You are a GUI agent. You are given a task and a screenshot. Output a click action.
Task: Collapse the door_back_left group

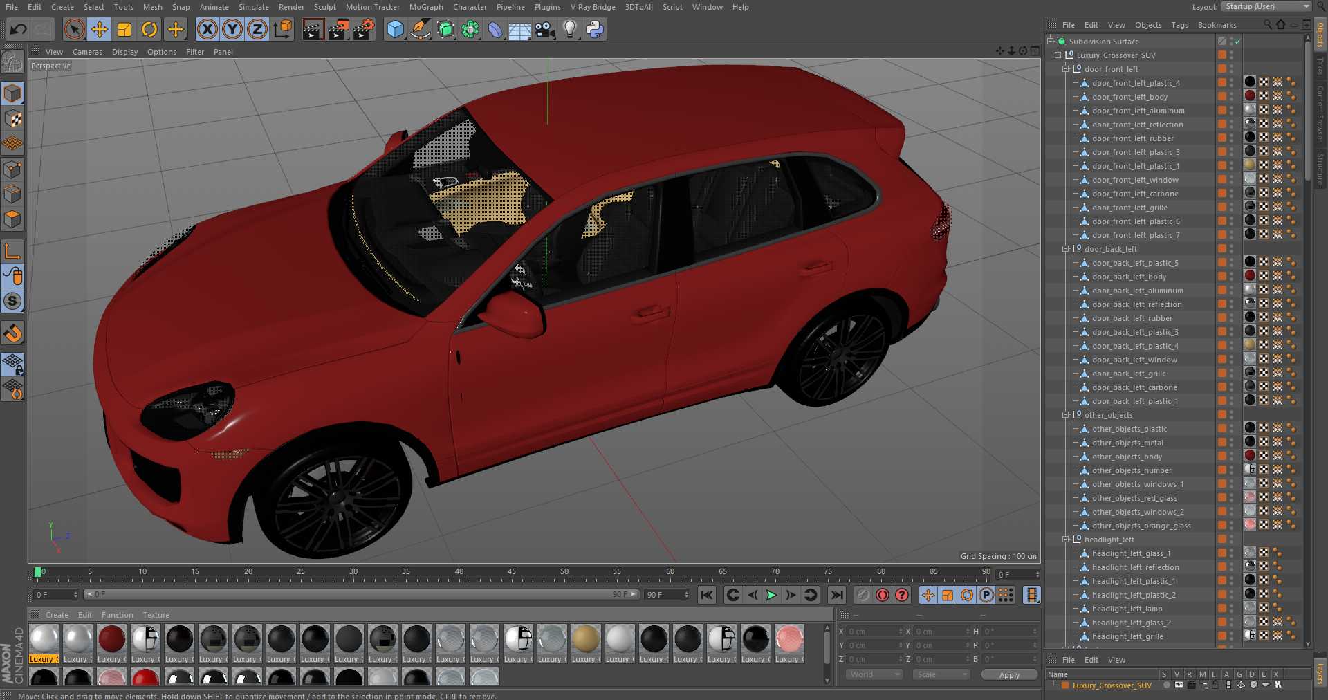[1066, 249]
